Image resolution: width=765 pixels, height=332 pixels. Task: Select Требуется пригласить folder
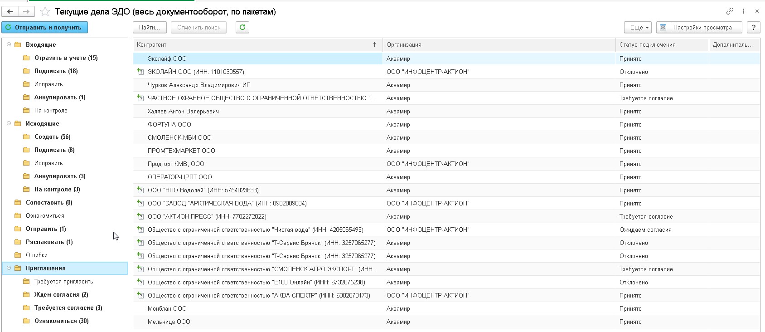click(63, 281)
